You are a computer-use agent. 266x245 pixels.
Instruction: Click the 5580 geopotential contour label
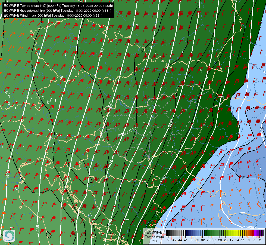[x=37, y=229]
